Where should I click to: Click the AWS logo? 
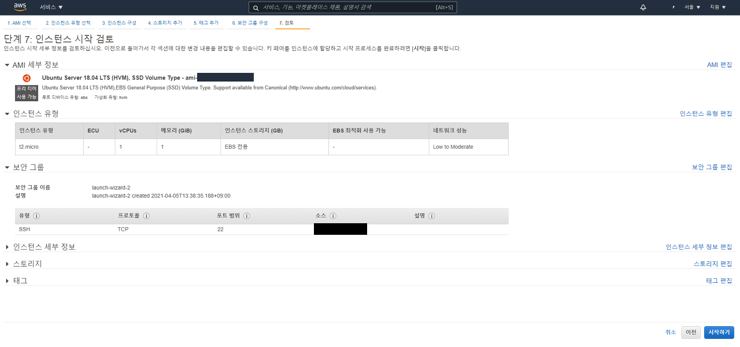tap(20, 7)
